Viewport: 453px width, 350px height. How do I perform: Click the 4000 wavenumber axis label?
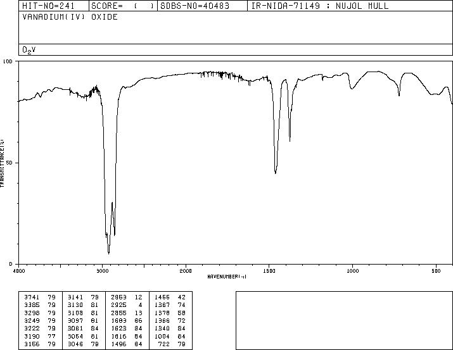click(19, 271)
